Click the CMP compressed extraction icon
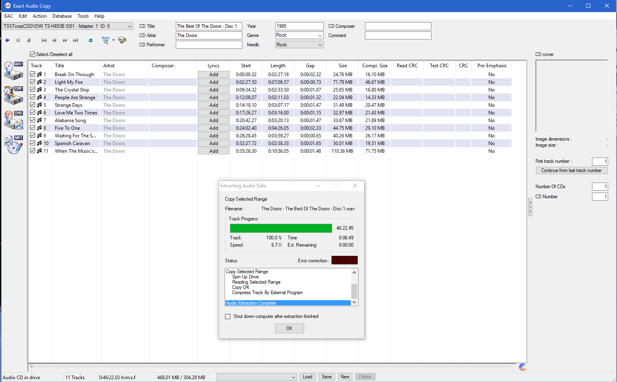Screen dimensions: 617x382 13,95
